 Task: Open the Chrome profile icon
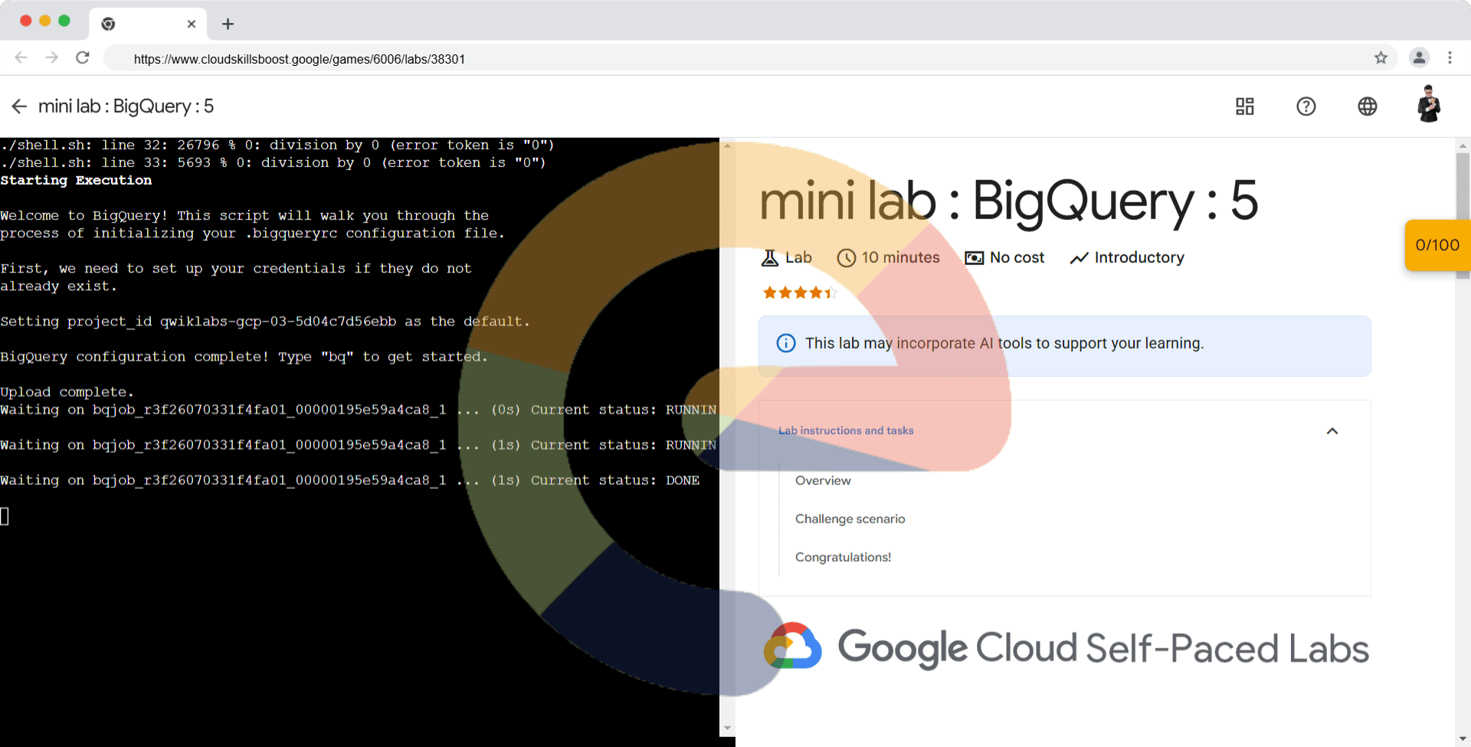[x=1419, y=57]
